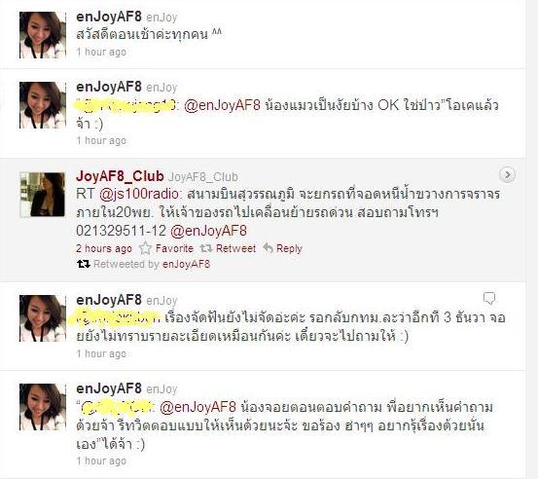Click the Favorite star icon
This screenshot has width=538, height=479.
click(x=145, y=248)
